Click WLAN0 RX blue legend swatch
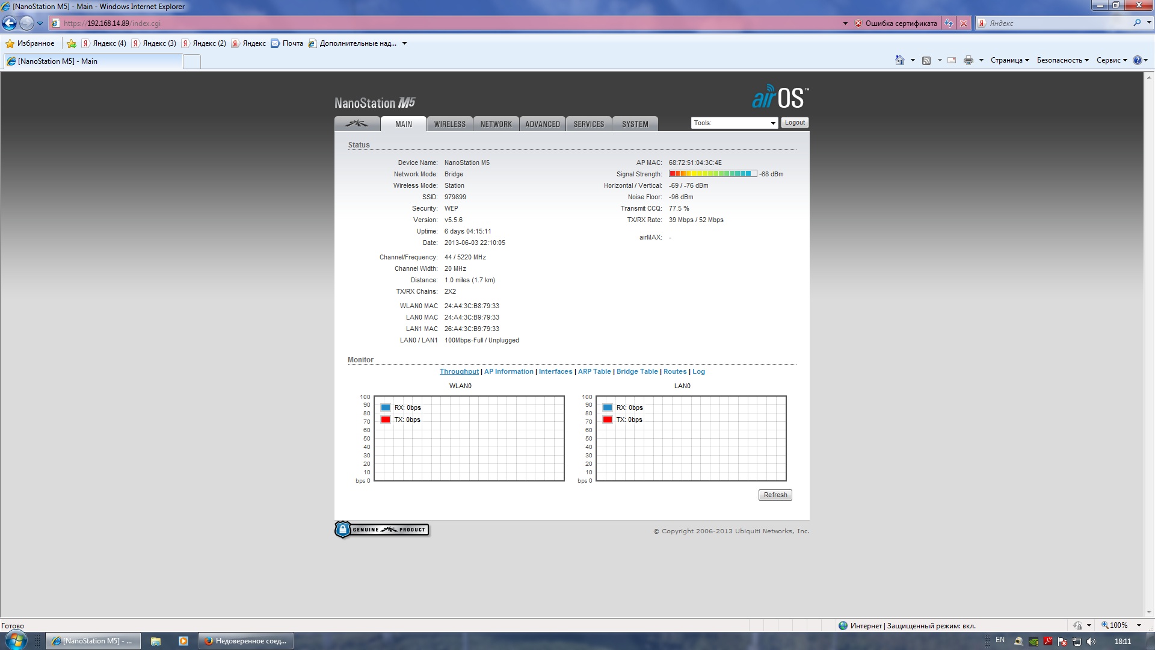 (386, 407)
